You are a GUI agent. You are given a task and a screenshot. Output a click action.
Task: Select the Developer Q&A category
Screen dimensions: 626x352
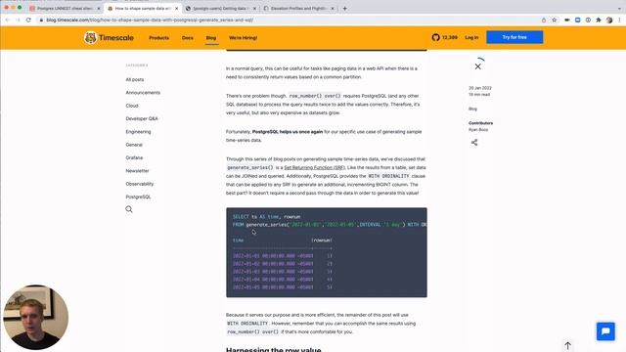click(x=142, y=118)
